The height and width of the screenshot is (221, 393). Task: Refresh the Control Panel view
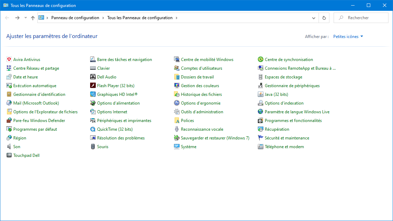(324, 18)
